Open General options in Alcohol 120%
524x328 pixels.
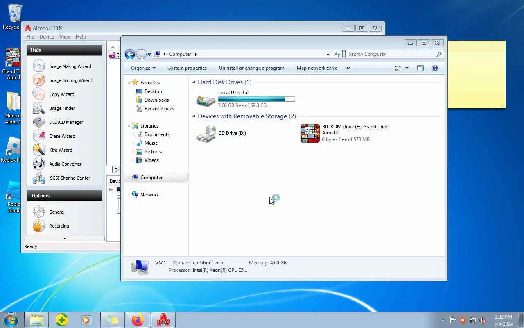49,212
